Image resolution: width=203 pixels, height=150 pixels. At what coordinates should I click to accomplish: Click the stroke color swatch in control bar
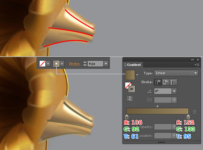click(56, 64)
